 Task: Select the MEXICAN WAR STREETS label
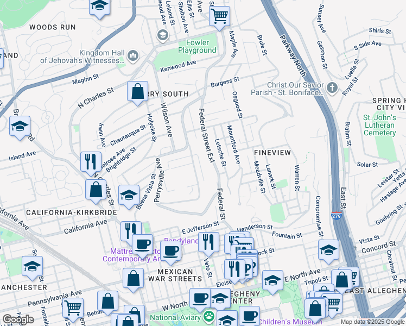[175, 275]
